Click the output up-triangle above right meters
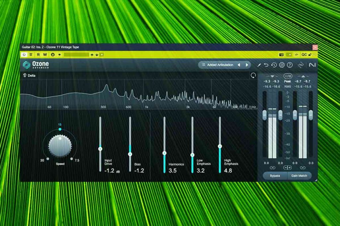Viewport: 340px width, 226px height. tap(303, 76)
